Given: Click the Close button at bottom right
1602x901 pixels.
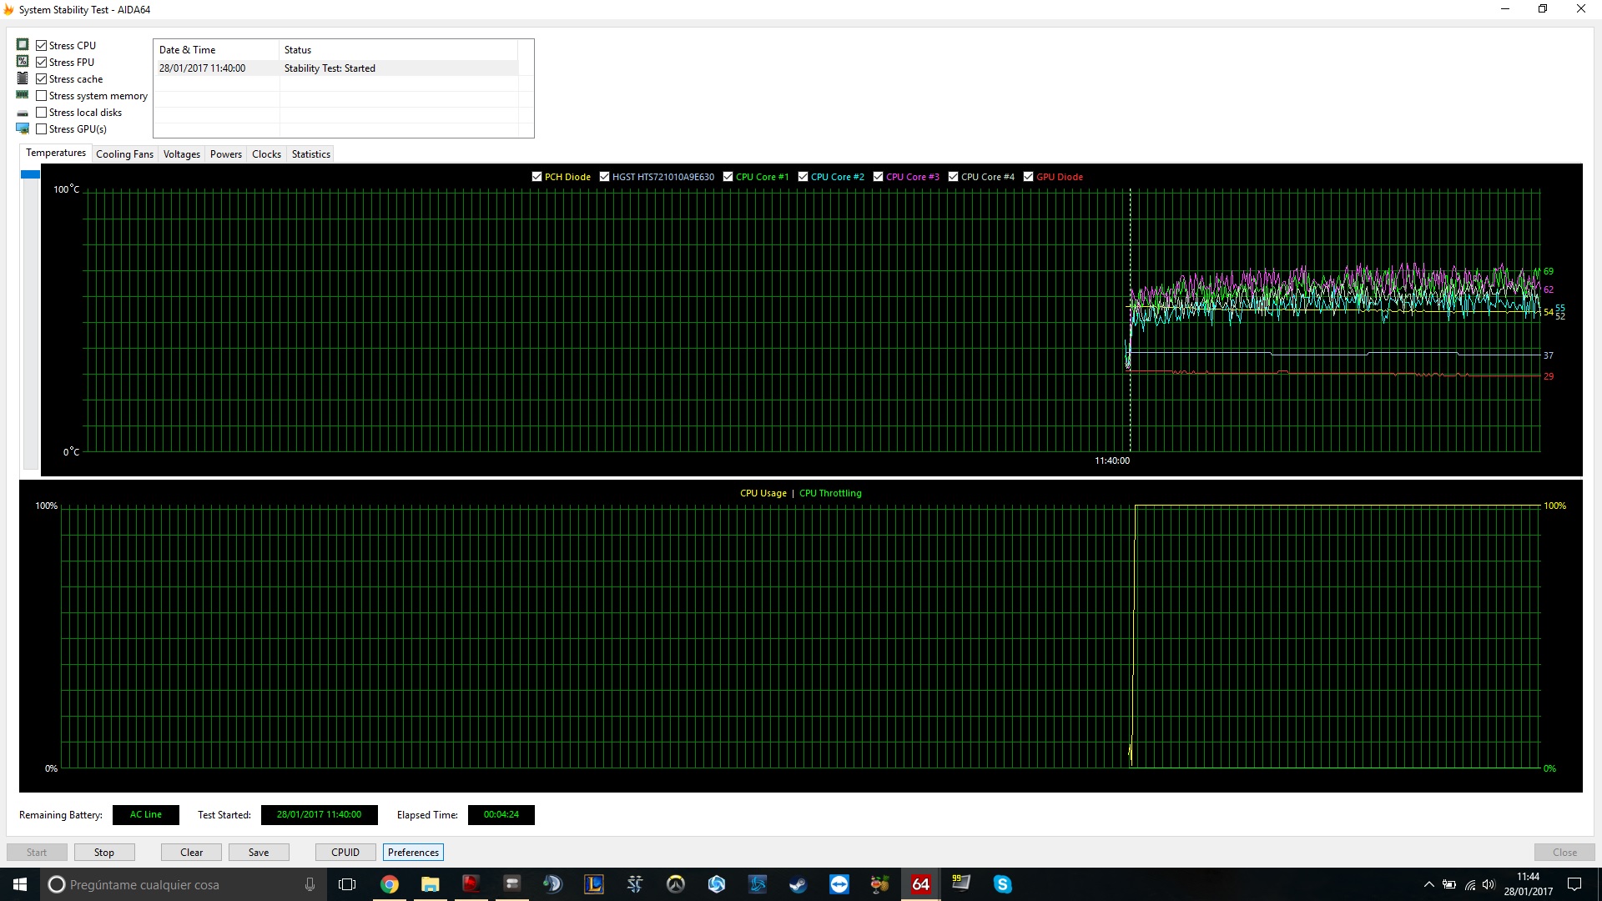Looking at the screenshot, I should tap(1564, 852).
